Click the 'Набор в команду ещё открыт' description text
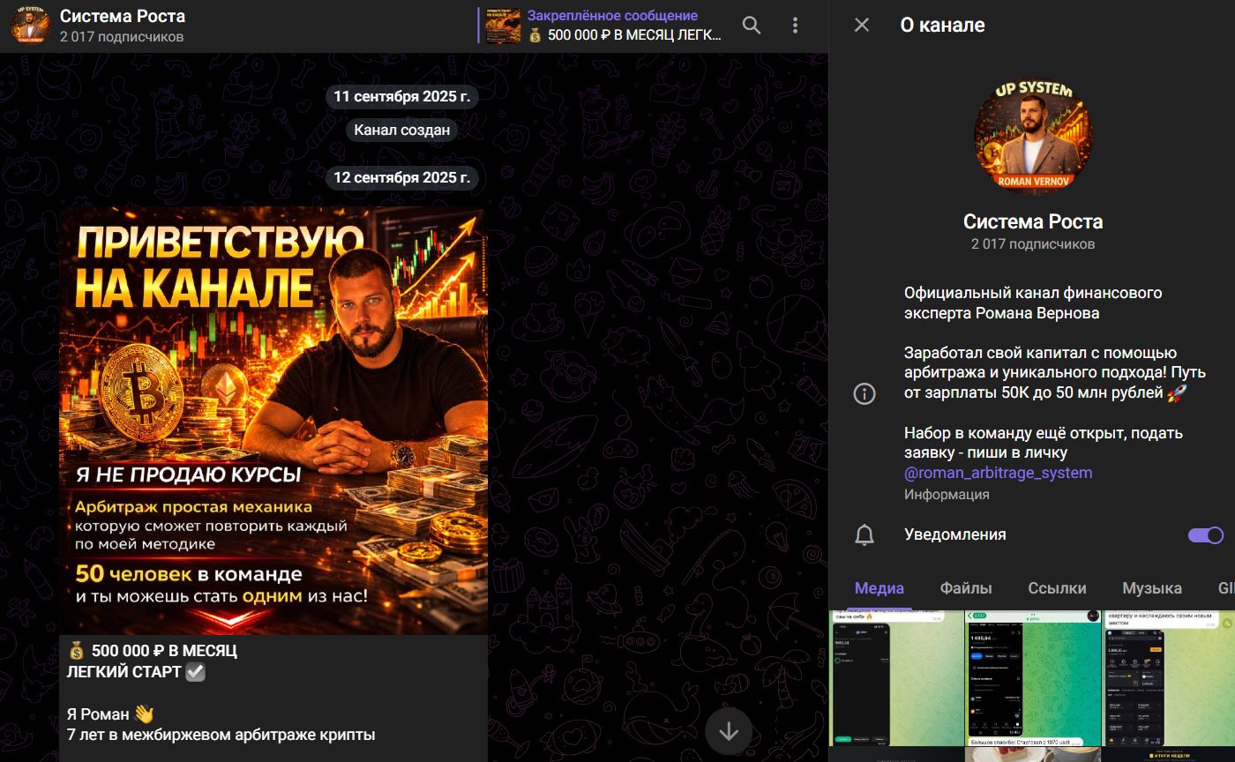The width and height of the screenshot is (1235, 762). click(x=1044, y=443)
